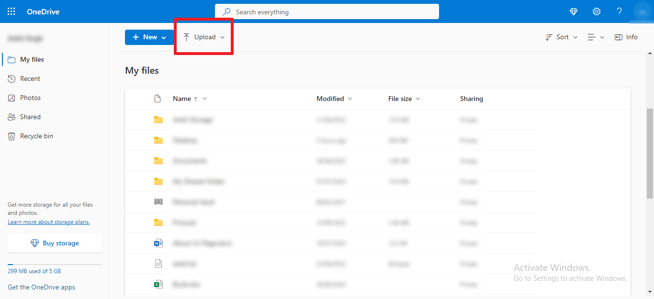
Task: Click inside the Search everything box
Action: point(327,11)
